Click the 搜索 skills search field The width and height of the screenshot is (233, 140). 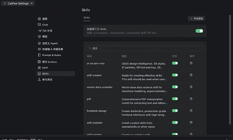pos(145,48)
